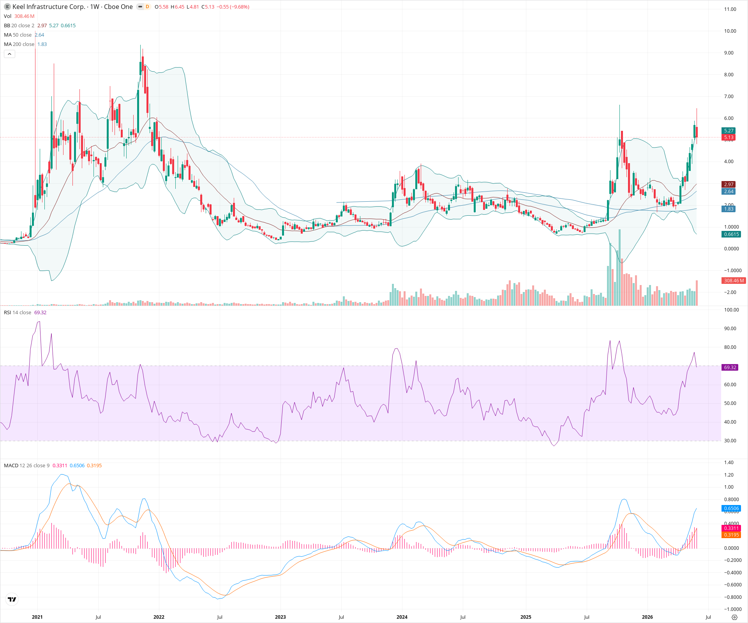
Task: Click the 11.00 price scale label
Action: tap(730, 9)
